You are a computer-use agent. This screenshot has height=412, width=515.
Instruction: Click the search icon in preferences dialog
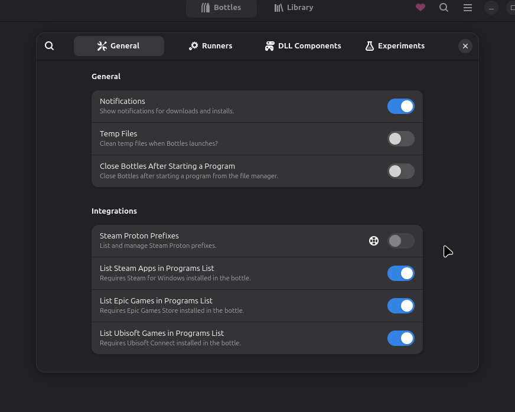tap(49, 45)
